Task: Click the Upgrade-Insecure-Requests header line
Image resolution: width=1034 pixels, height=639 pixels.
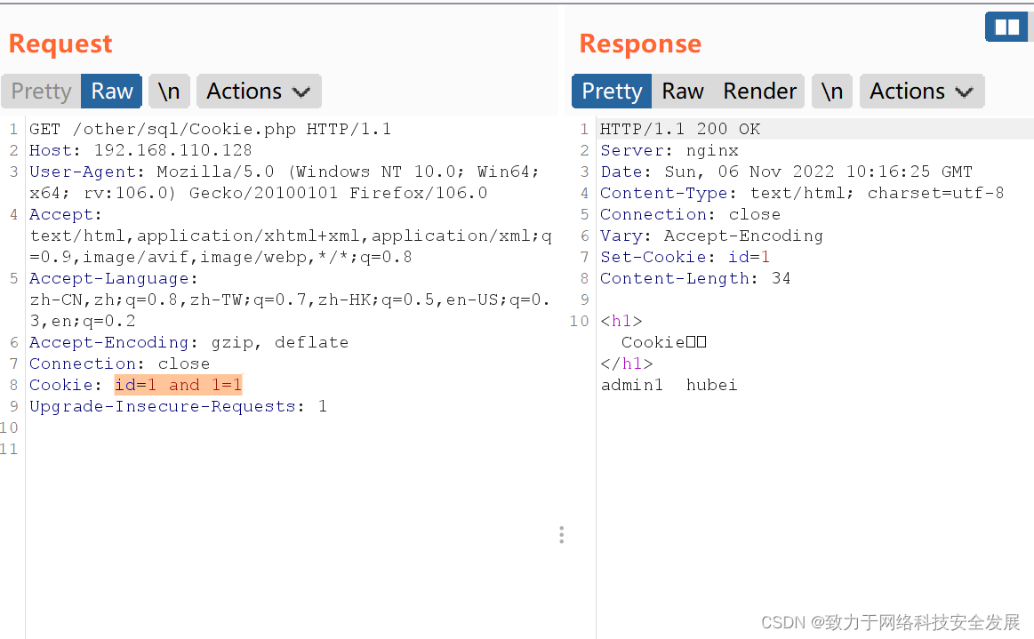Action: point(178,406)
